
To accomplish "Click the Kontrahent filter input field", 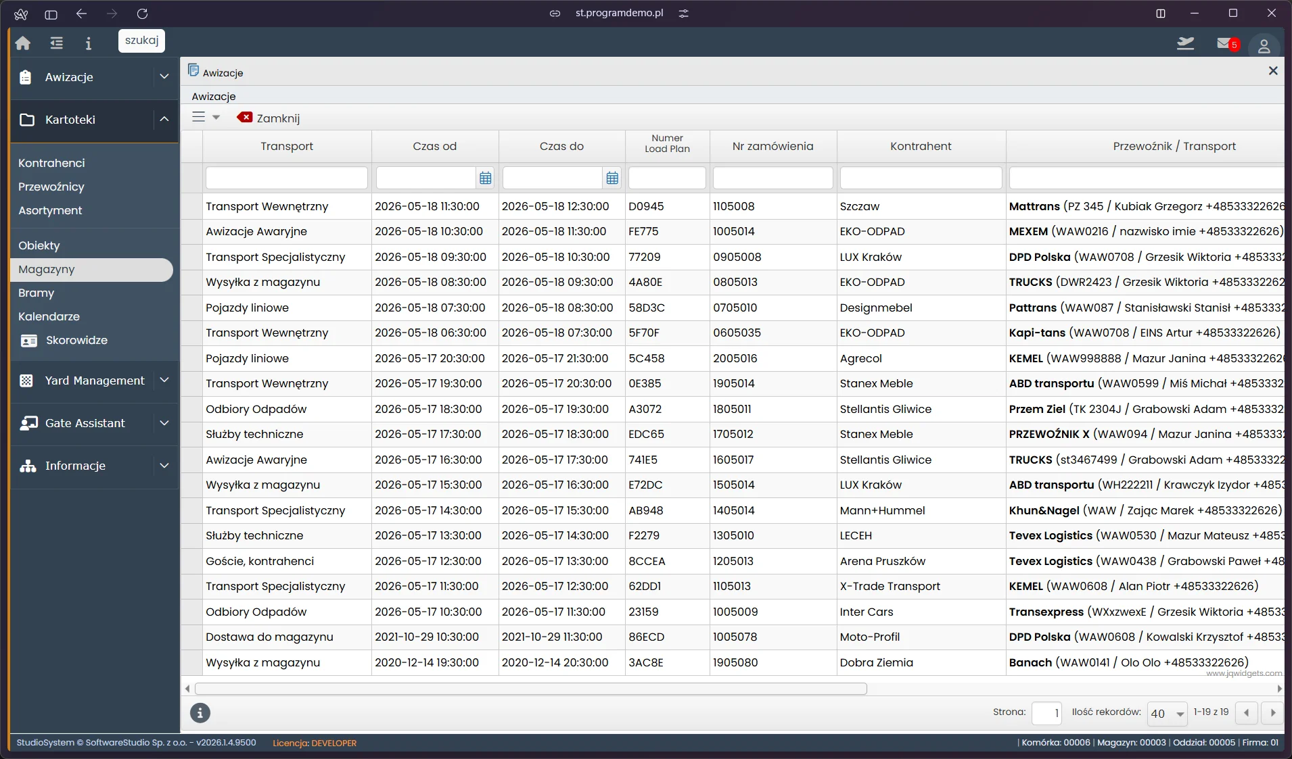I will 921,178.
